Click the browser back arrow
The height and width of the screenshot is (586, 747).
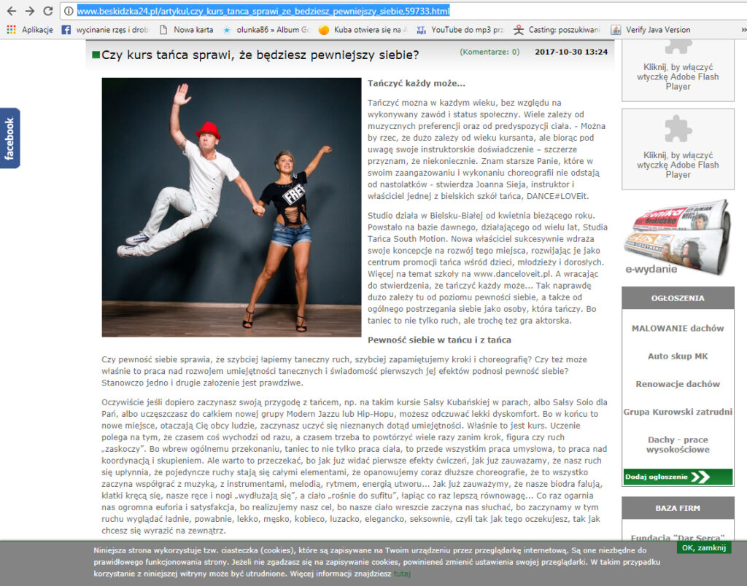tap(11, 11)
